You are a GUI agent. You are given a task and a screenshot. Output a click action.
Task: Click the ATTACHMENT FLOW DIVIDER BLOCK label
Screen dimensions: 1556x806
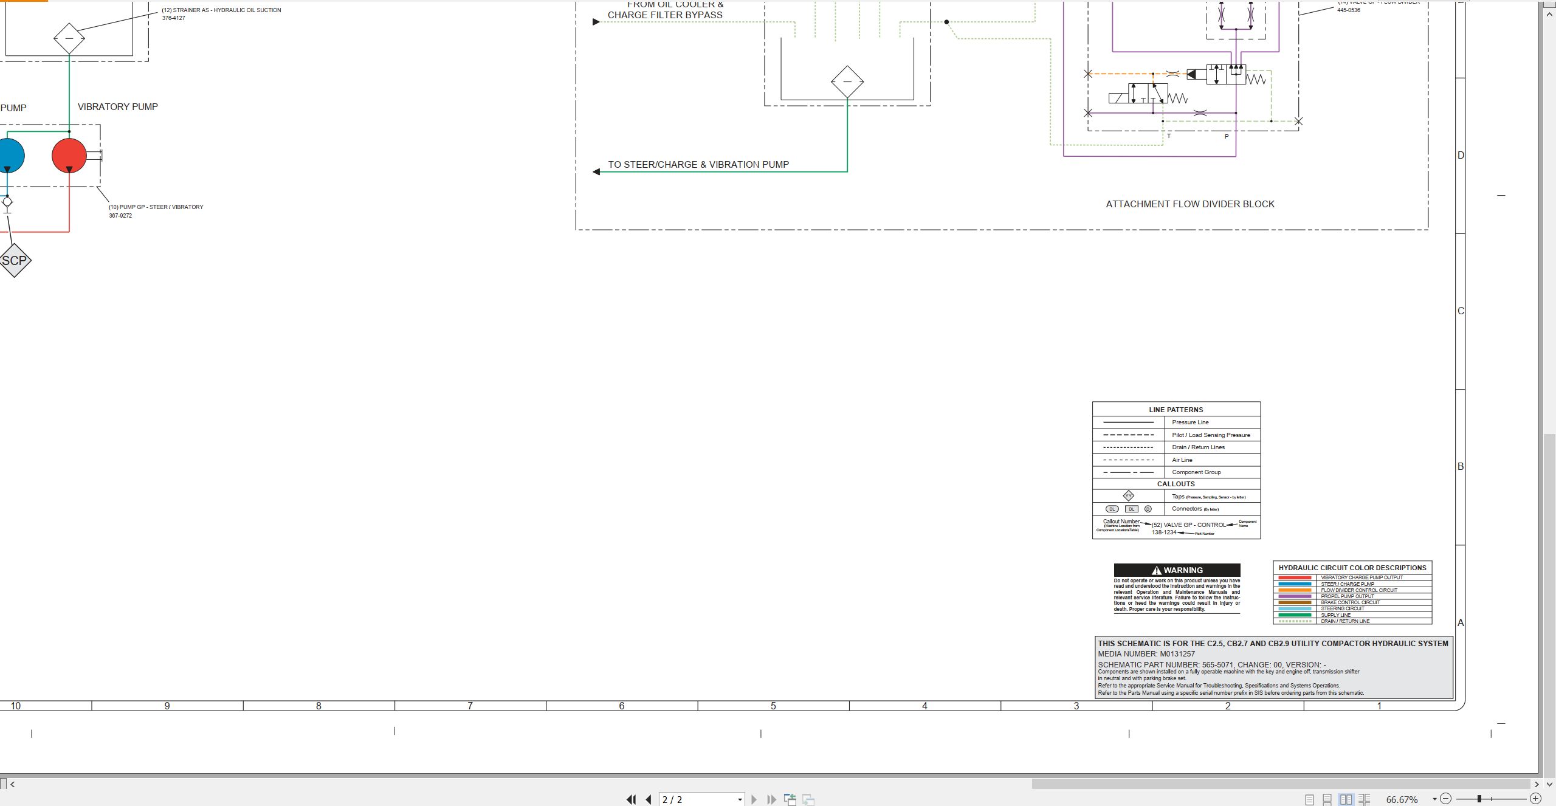pyautogui.click(x=1190, y=204)
